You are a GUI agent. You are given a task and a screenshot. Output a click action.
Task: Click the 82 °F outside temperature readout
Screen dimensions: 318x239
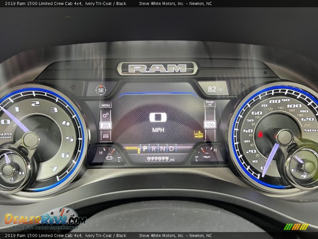(215, 89)
